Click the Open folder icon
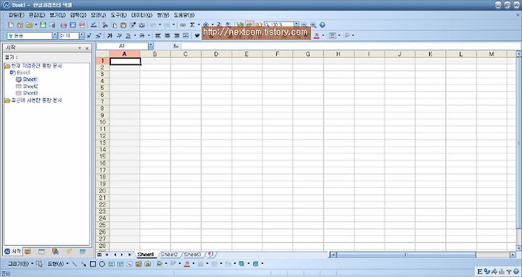522x277 pixels. point(29,25)
